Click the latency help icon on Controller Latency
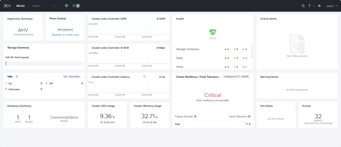The image size is (341, 147). click(x=145, y=77)
